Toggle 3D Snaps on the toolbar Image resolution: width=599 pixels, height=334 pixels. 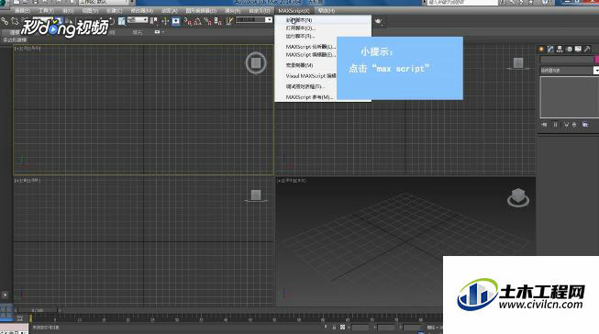187,21
